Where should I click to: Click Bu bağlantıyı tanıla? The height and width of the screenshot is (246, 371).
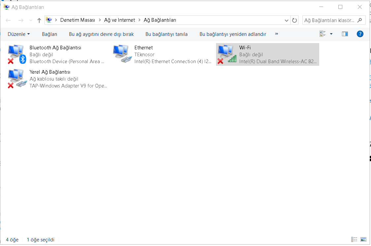click(x=166, y=34)
